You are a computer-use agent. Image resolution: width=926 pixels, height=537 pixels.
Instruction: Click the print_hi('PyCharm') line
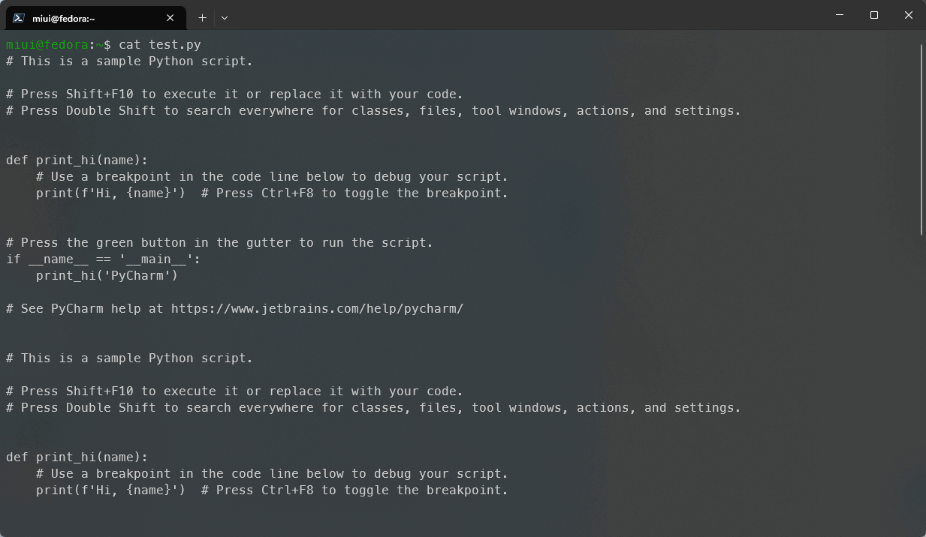[107, 275]
